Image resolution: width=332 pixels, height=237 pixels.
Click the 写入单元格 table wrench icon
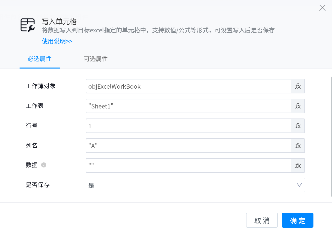pyautogui.click(x=28, y=25)
